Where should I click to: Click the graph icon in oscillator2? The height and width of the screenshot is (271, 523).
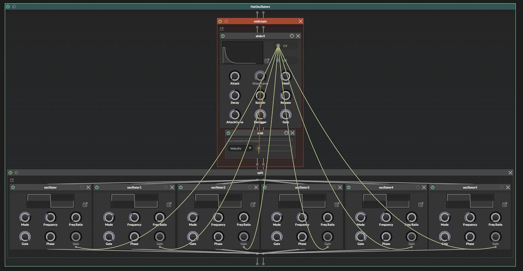(253, 204)
